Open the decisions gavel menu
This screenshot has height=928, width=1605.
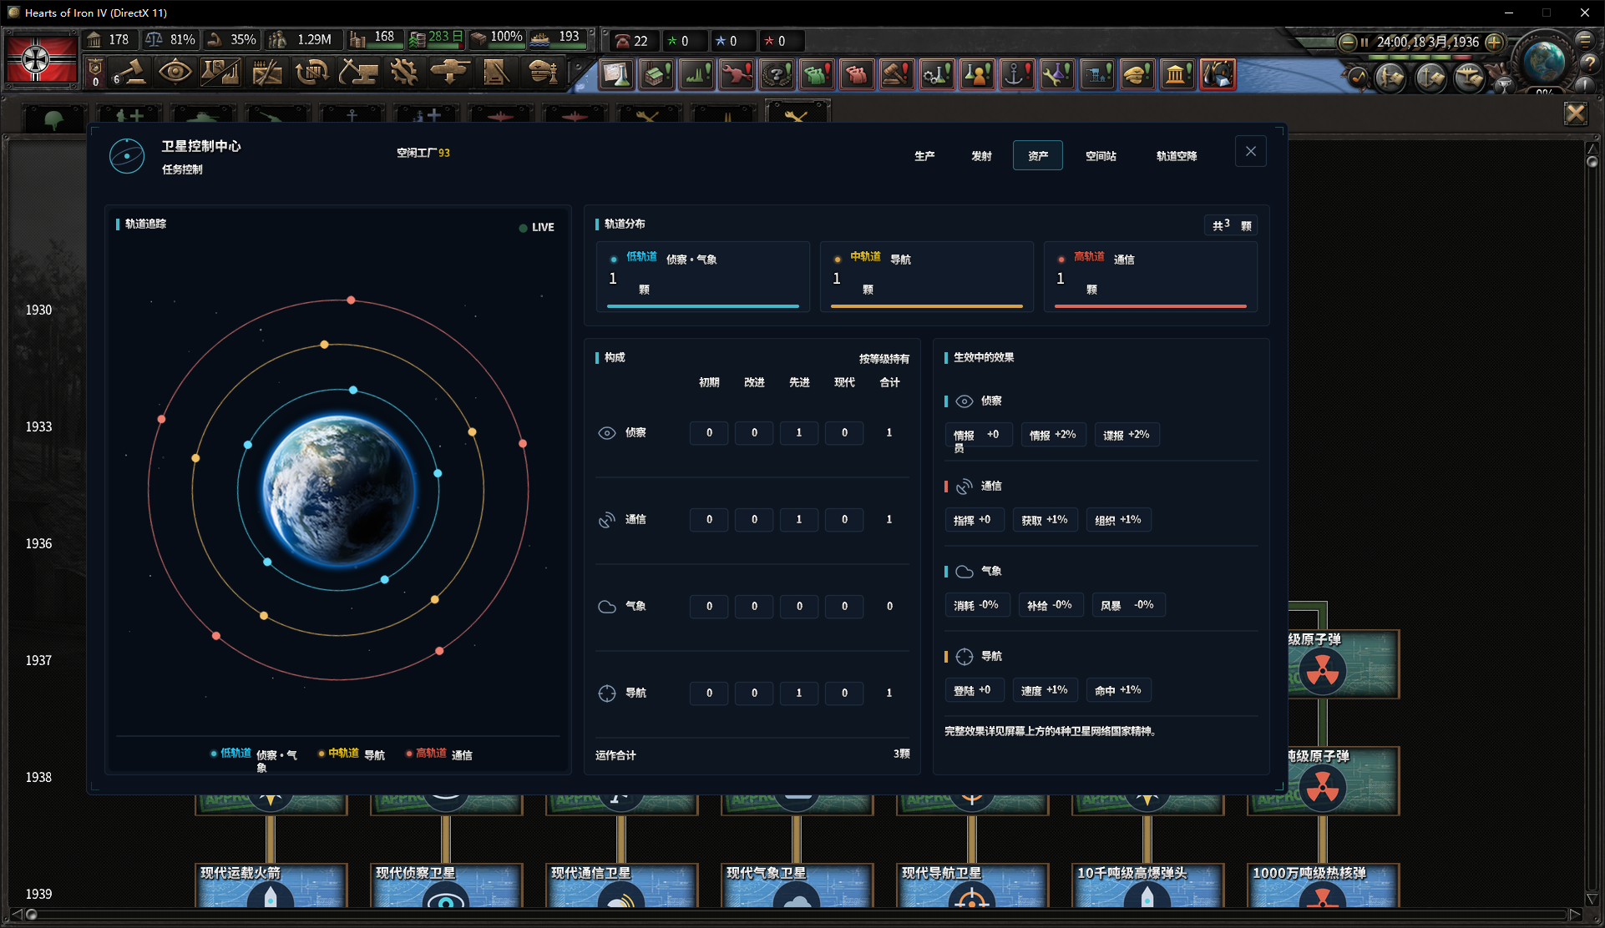(x=129, y=73)
